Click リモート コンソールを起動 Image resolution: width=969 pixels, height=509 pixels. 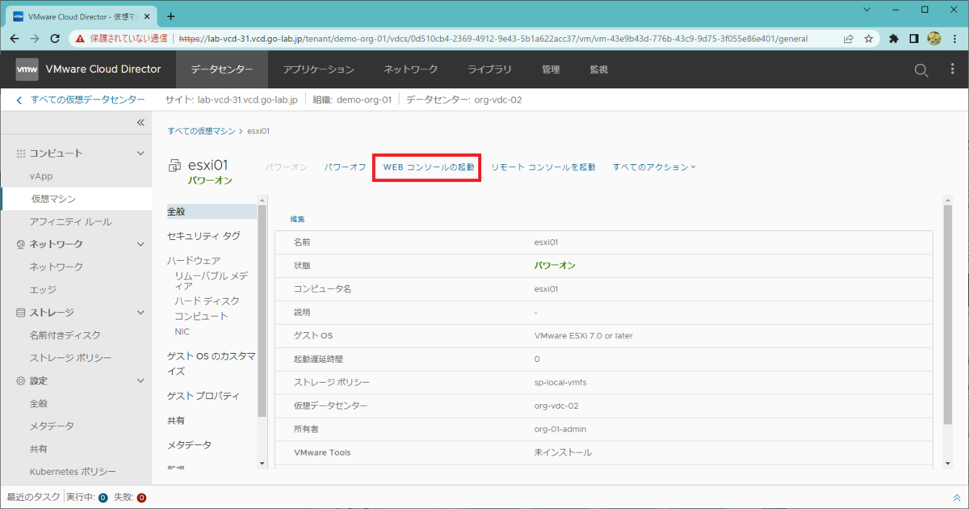(x=543, y=167)
